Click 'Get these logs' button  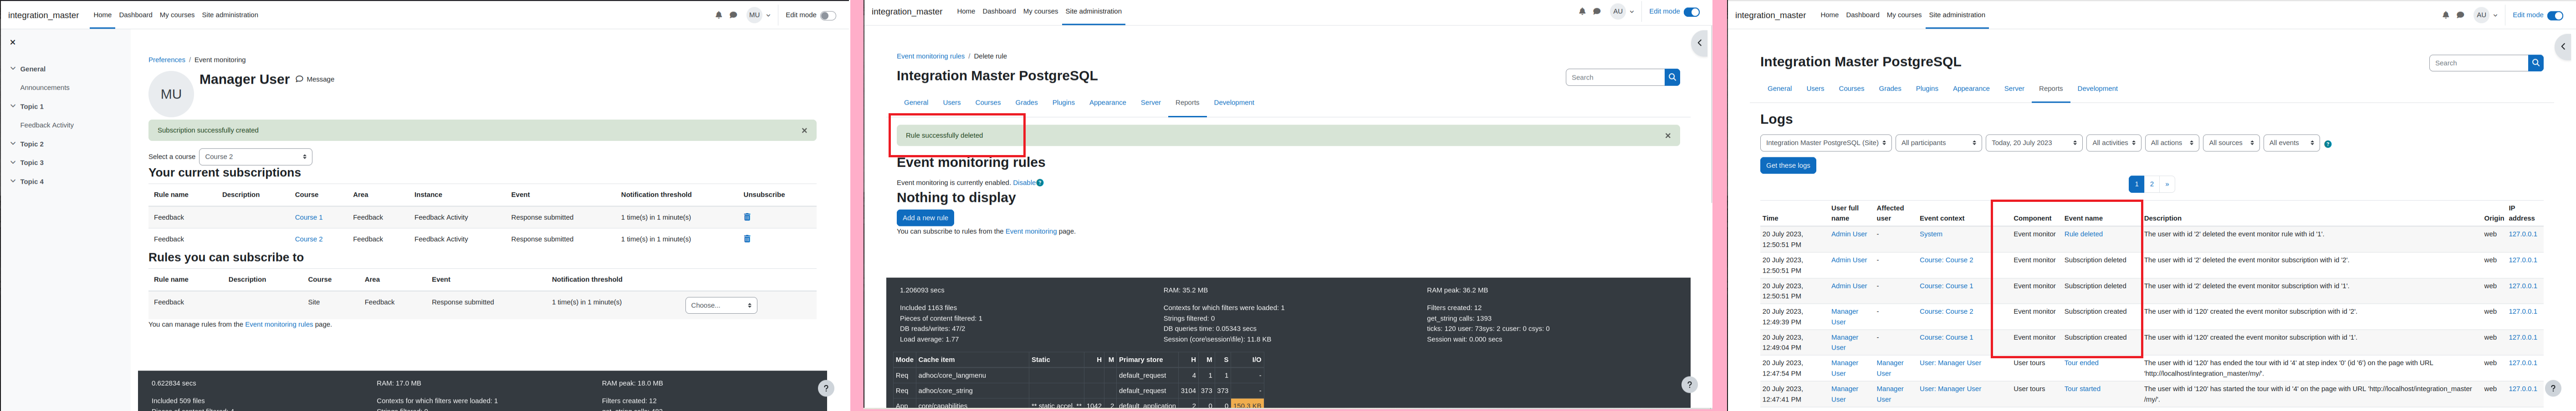(1788, 165)
